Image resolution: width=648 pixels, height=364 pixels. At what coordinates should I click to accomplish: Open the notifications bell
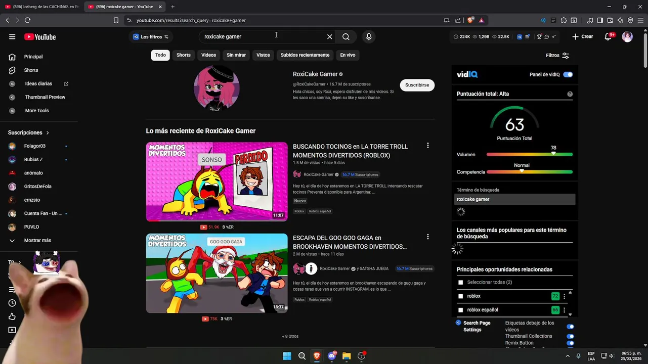pos(609,36)
